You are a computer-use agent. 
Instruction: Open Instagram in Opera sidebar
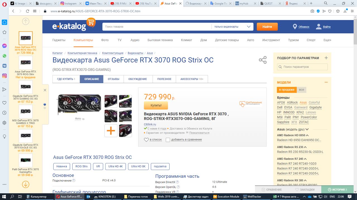[x=4, y=76]
